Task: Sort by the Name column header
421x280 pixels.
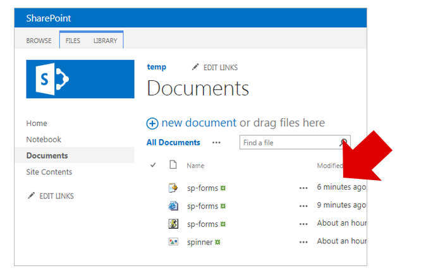Action: coord(195,166)
